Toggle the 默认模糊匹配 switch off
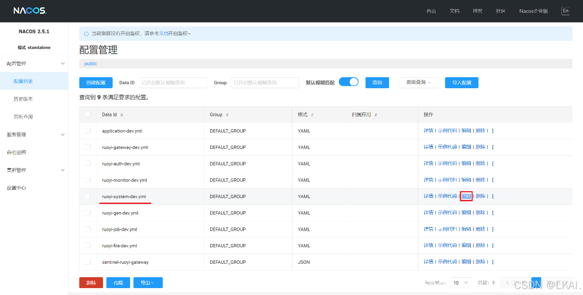The width and height of the screenshot is (583, 295). [349, 82]
